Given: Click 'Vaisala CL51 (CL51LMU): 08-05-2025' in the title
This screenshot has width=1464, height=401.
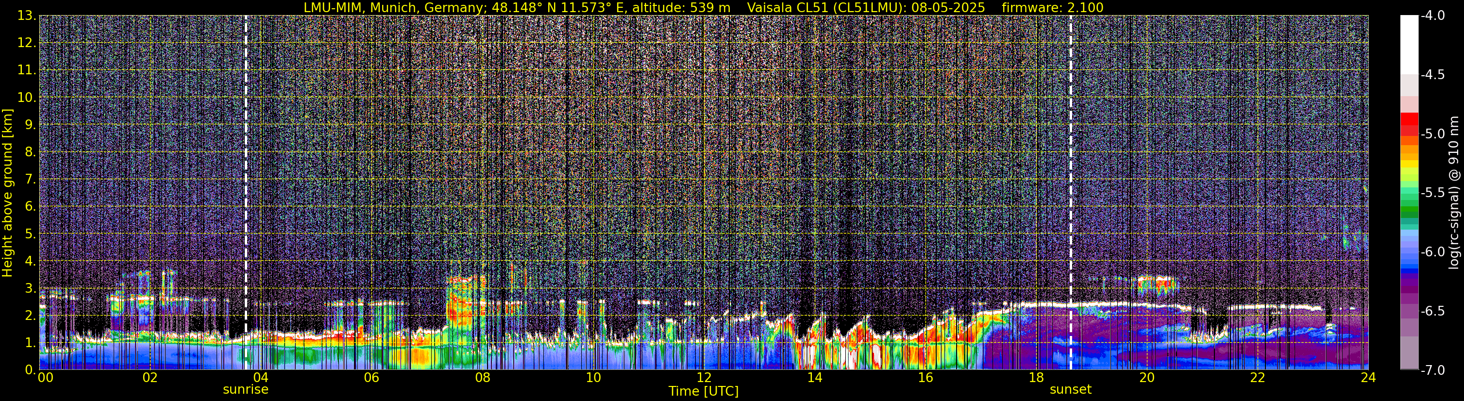Looking at the screenshot, I should (x=866, y=7).
